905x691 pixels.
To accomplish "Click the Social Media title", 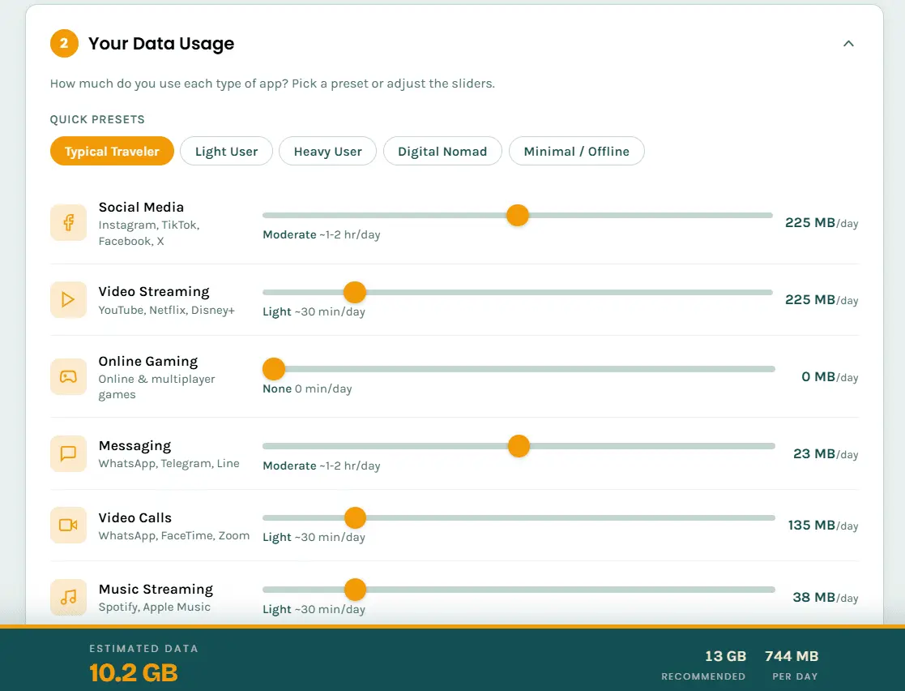I will (142, 207).
